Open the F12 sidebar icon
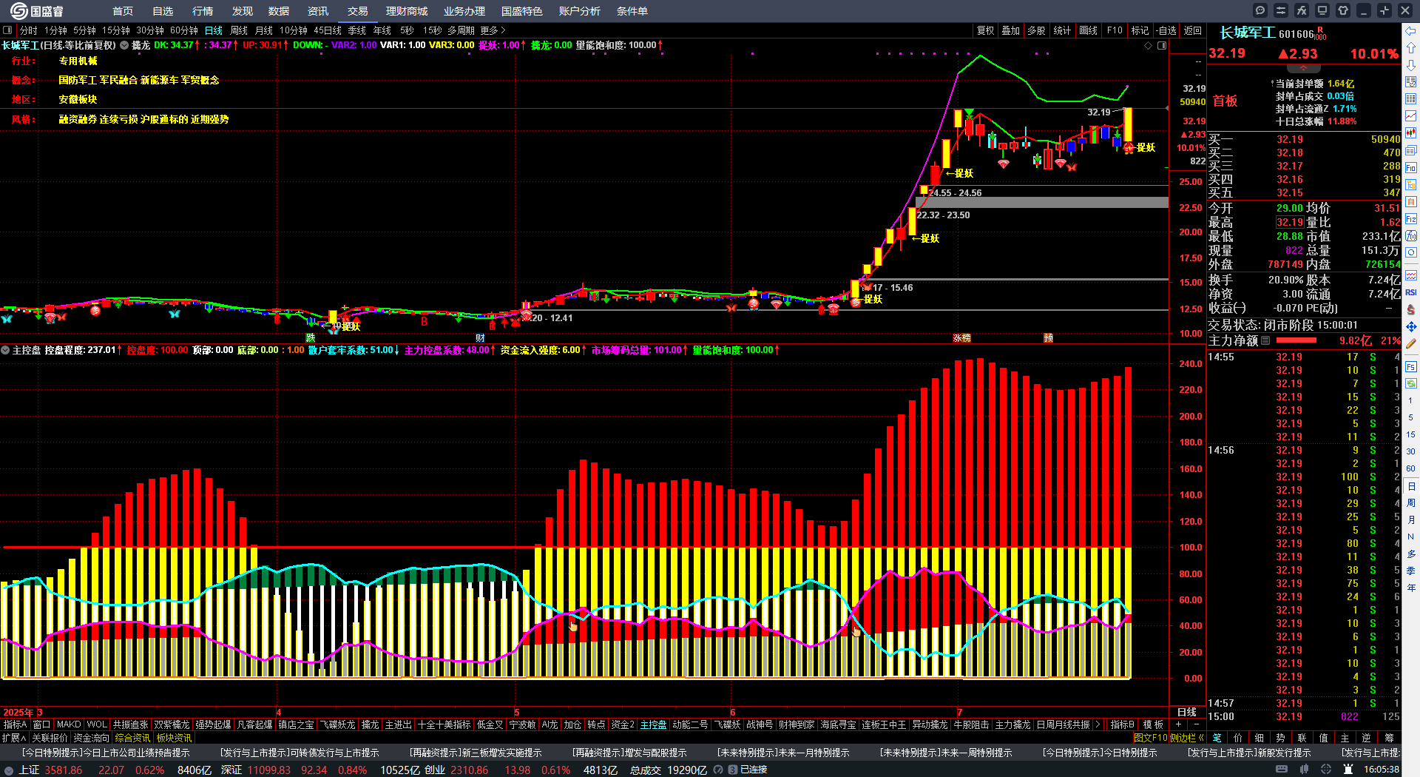The image size is (1420, 777). click(x=1411, y=219)
